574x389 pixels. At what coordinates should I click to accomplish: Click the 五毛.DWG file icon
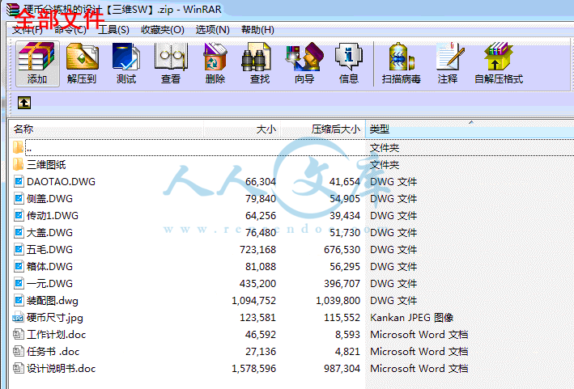tap(19, 249)
